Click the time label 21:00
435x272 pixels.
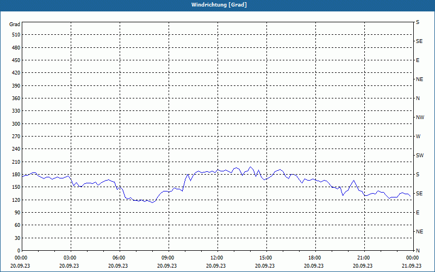coord(363,258)
